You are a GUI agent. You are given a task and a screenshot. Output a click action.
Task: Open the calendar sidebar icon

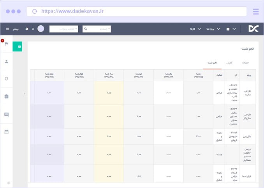coord(6,132)
